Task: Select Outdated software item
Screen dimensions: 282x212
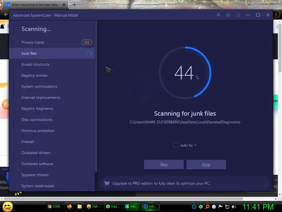Action: 52,164
